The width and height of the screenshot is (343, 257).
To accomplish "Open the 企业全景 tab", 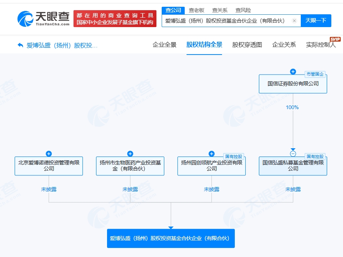I will click(x=164, y=45).
